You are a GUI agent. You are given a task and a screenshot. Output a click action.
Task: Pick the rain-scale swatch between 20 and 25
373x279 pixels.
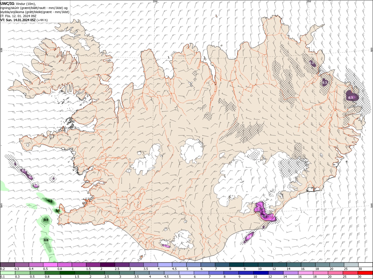[x=335, y=273]
